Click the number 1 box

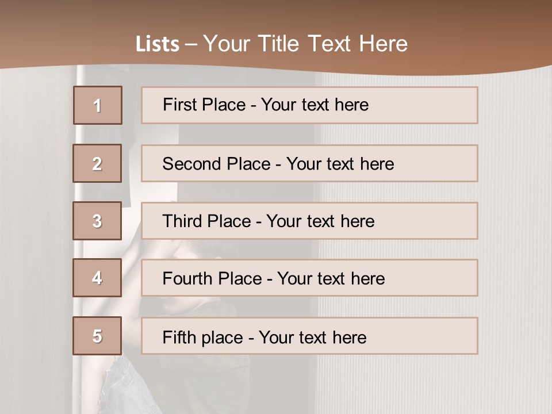click(98, 105)
